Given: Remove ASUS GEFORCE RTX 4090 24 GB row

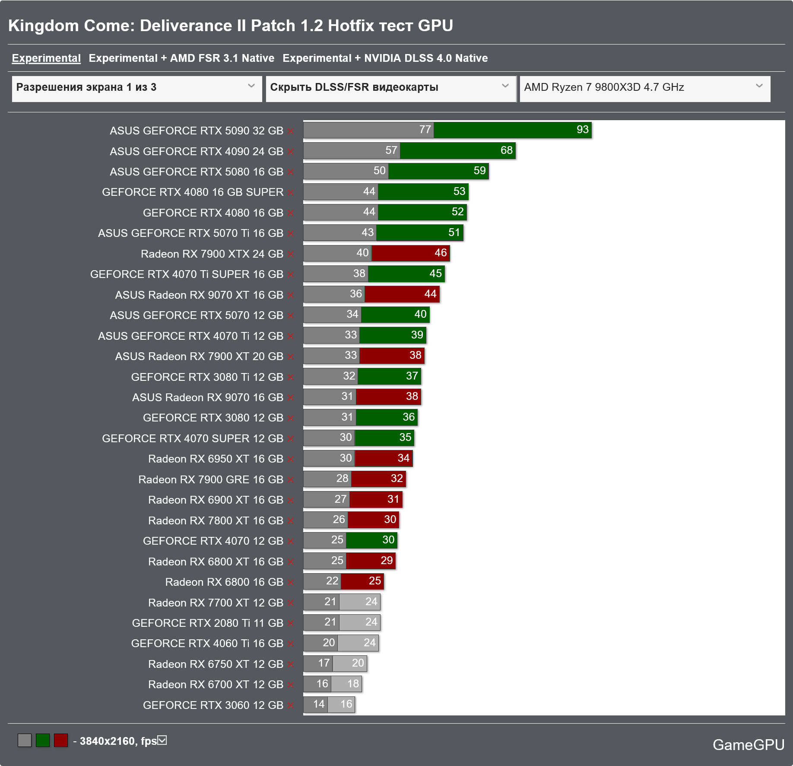Looking at the screenshot, I should pyautogui.click(x=291, y=152).
